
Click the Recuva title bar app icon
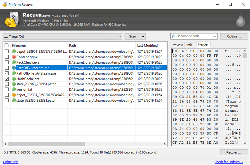5,4
